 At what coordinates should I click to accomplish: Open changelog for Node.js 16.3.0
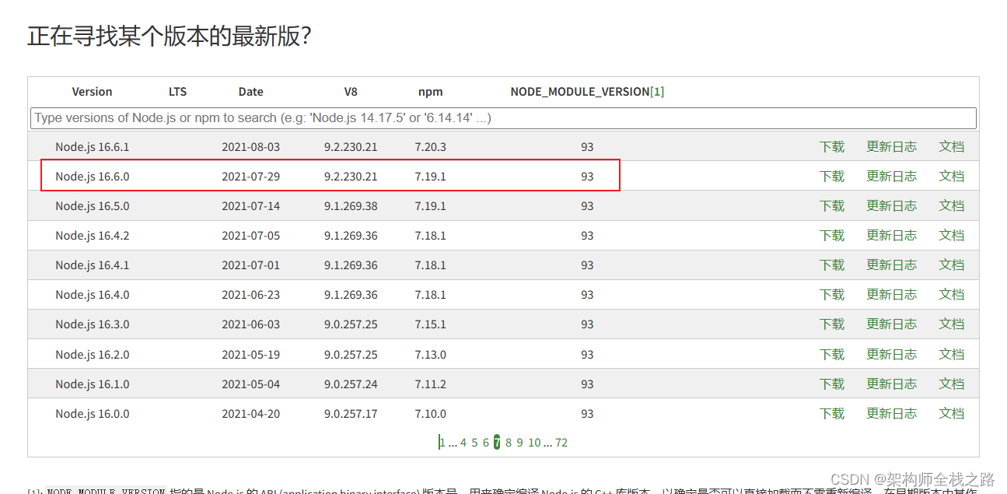coord(891,324)
